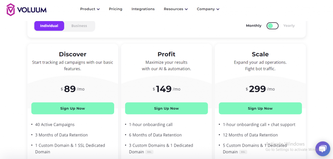
Task: Click the SSL badge in Scale plan
Action: tap(243, 152)
